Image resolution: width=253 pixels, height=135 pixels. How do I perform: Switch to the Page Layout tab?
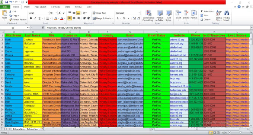coord(40,7)
